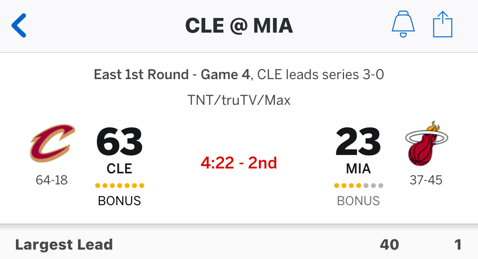Viewport: 478px width, 259px height.
Task: Open the Cleveland Cavaliers logo
Action: [52, 143]
